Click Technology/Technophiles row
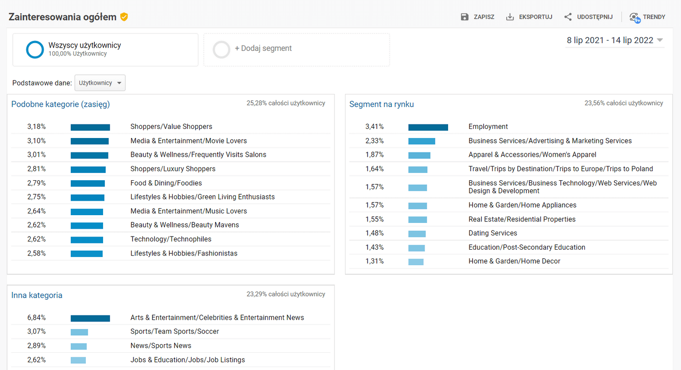681x370 pixels. (171, 239)
